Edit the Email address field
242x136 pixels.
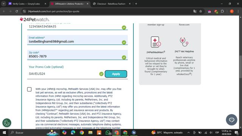tap(77, 40)
